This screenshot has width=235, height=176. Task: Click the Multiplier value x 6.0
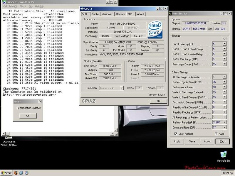(110, 70)
